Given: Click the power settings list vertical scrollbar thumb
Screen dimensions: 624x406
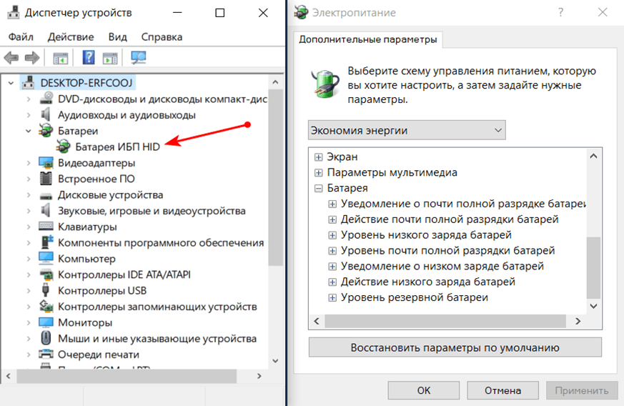Looking at the screenshot, I should [593, 267].
